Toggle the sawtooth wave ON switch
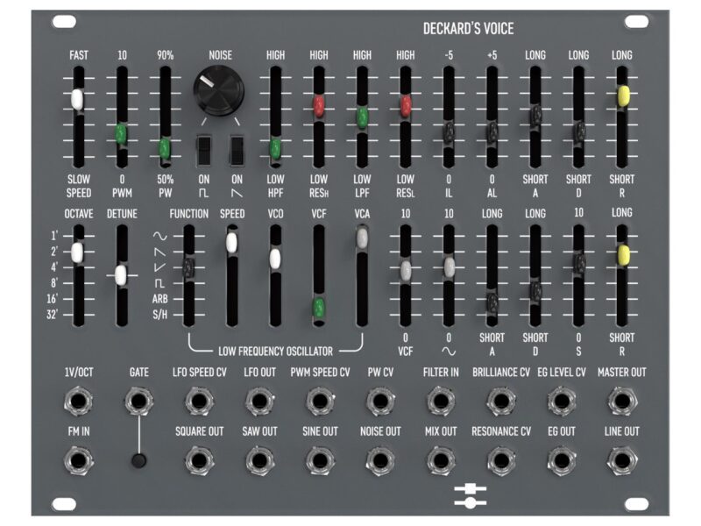701x526 pixels. 237,150
